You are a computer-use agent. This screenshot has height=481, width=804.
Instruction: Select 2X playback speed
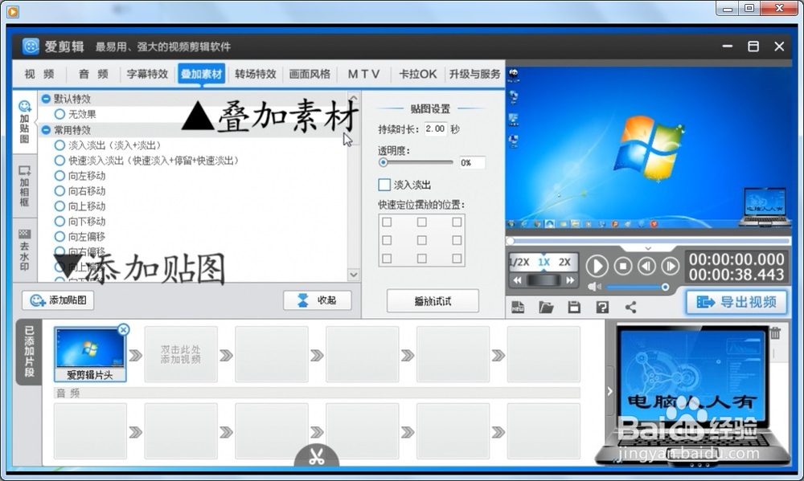point(564,263)
